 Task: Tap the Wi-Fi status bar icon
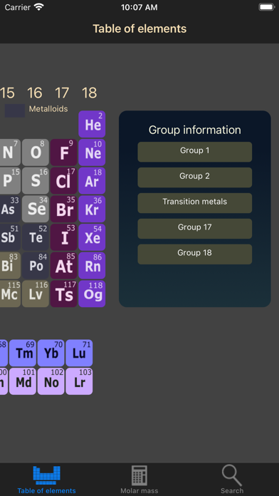click(x=39, y=7)
